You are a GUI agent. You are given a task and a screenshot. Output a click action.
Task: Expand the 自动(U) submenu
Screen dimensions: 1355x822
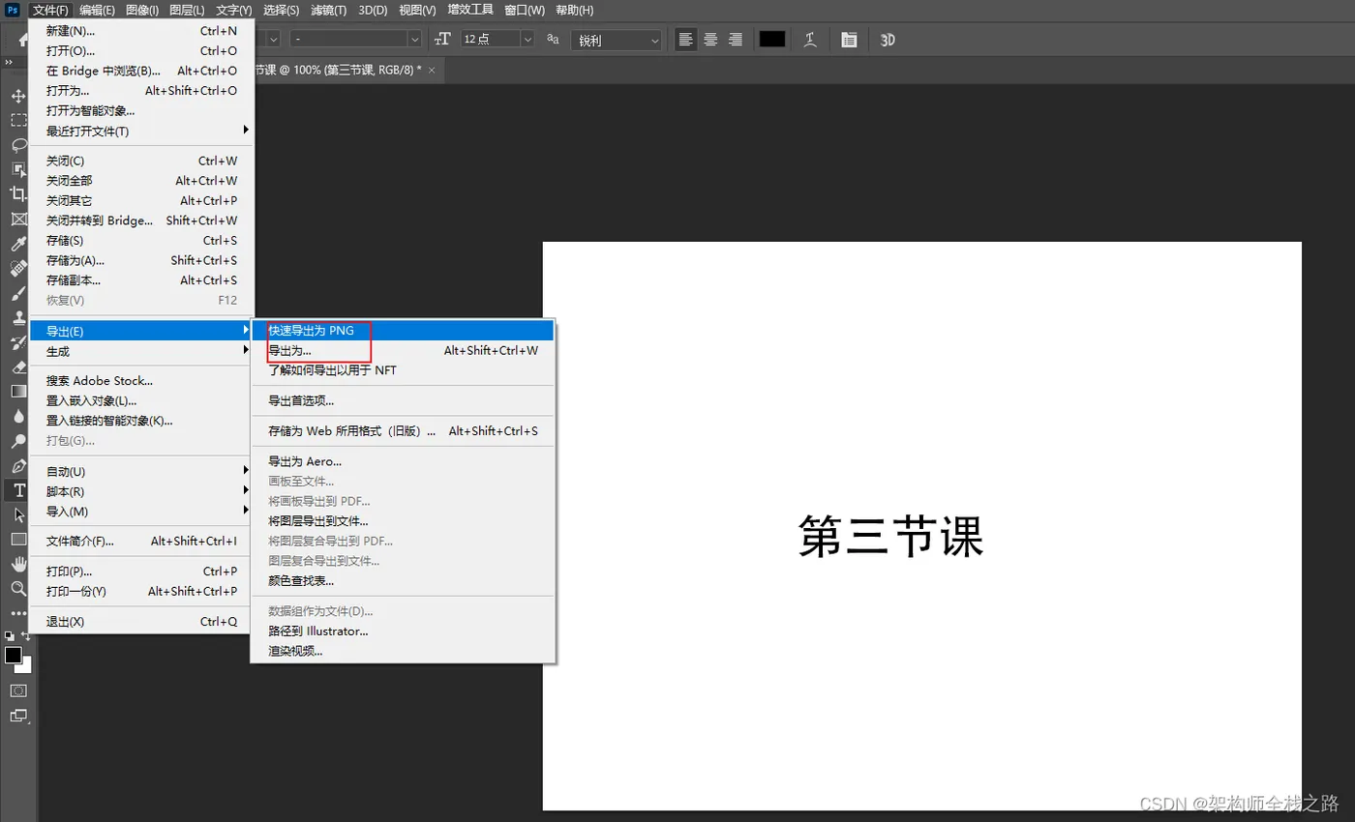pyautogui.click(x=141, y=472)
